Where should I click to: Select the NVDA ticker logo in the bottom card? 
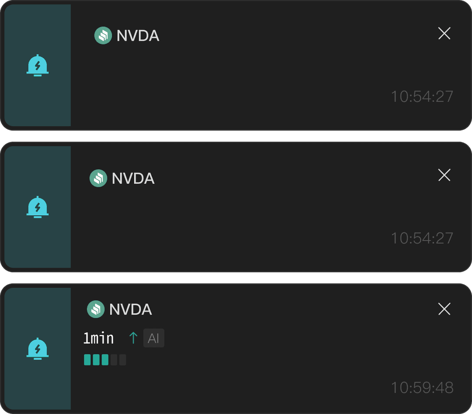[x=97, y=309]
